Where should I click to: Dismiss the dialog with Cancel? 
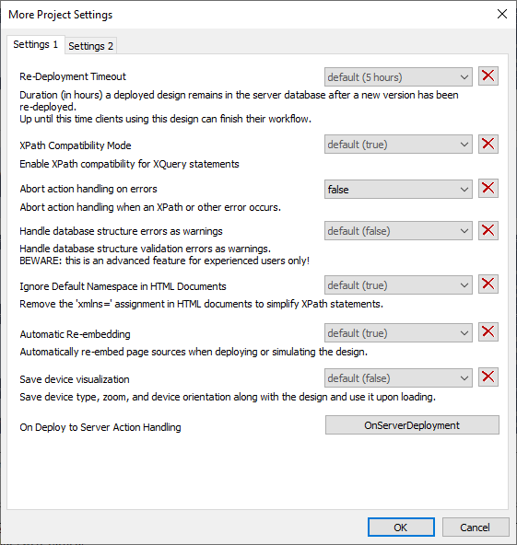[x=476, y=528]
